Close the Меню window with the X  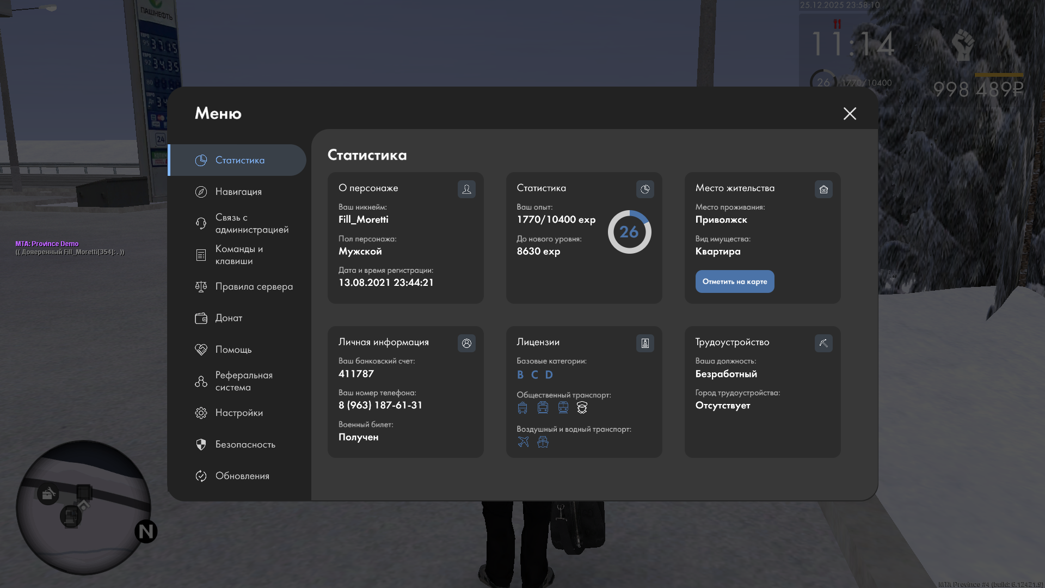[x=850, y=113]
